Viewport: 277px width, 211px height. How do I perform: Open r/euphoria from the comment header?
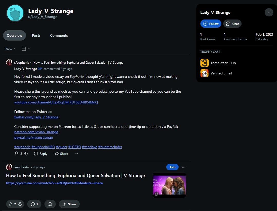22,63
